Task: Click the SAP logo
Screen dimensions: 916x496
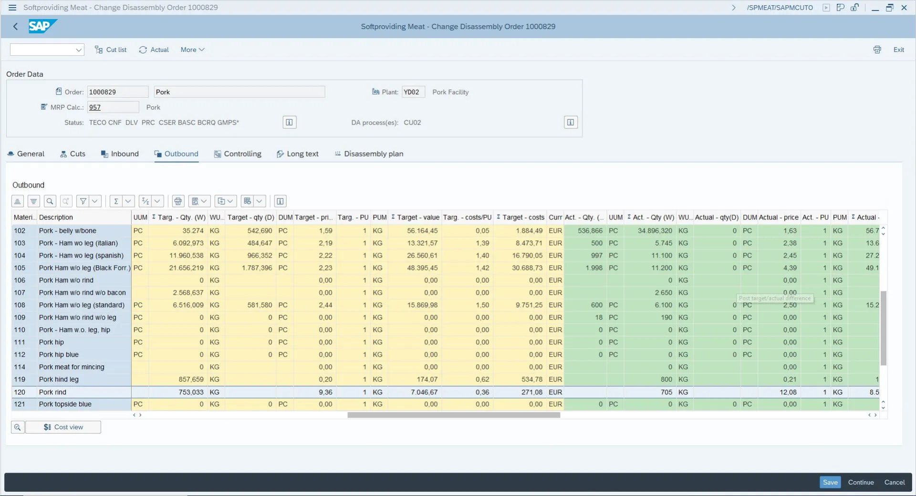Action: tap(42, 26)
